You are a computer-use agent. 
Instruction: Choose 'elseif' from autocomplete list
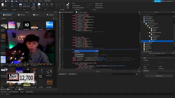coord(86,53)
